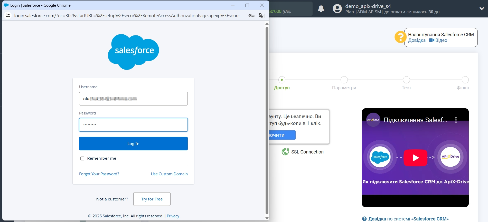This screenshot has height=222, width=488.
Task: Click the ApiX Drive logo inside video thumbnail
Action: pos(450,157)
